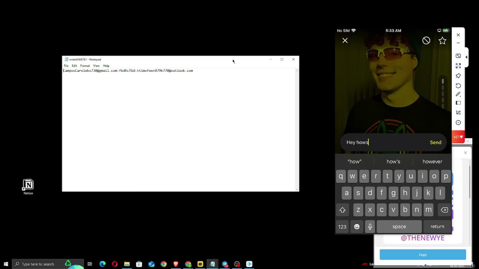This screenshot has width=479, height=269.
Task: Tap the emoji key on keyboard
Action: pos(357,226)
